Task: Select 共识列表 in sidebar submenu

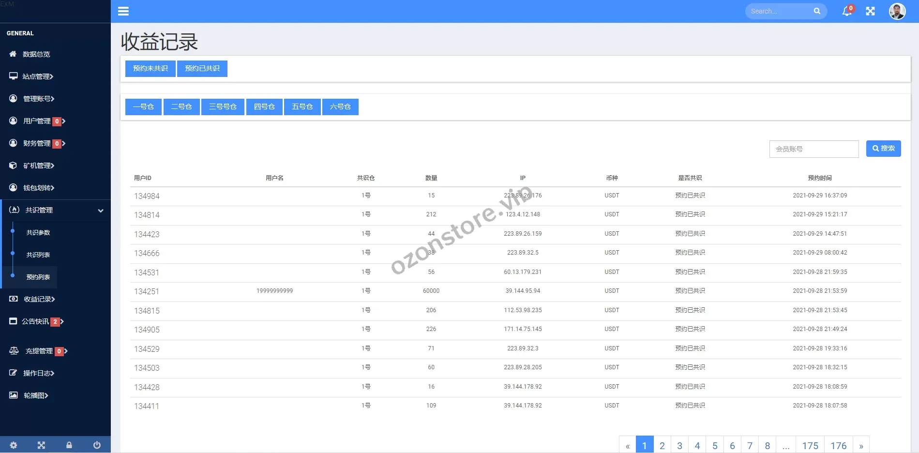Action: (38, 255)
